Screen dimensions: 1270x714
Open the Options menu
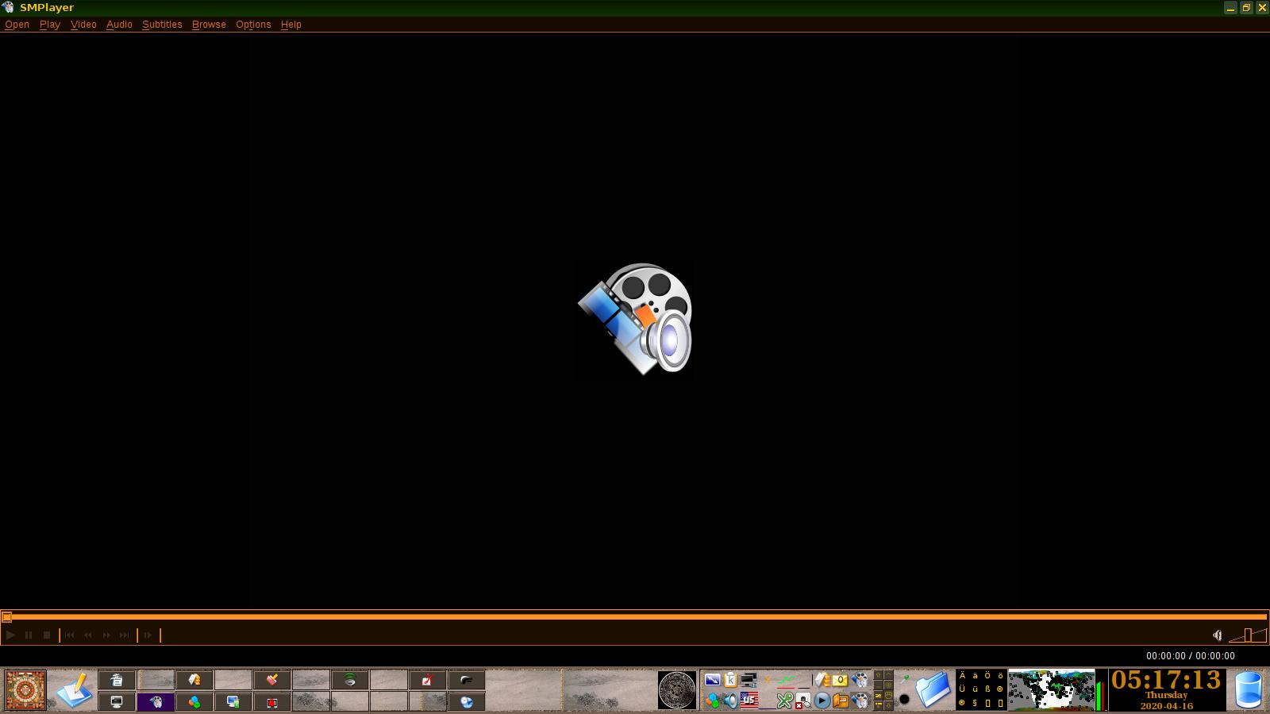tap(253, 25)
